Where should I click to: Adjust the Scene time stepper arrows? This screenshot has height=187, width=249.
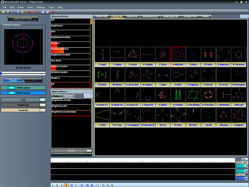click(246, 166)
